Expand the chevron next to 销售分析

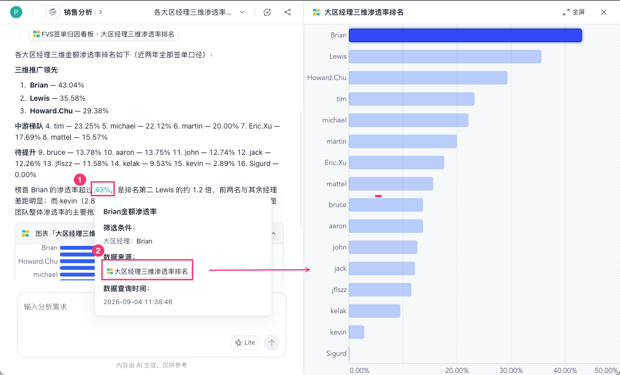pyautogui.click(x=101, y=12)
